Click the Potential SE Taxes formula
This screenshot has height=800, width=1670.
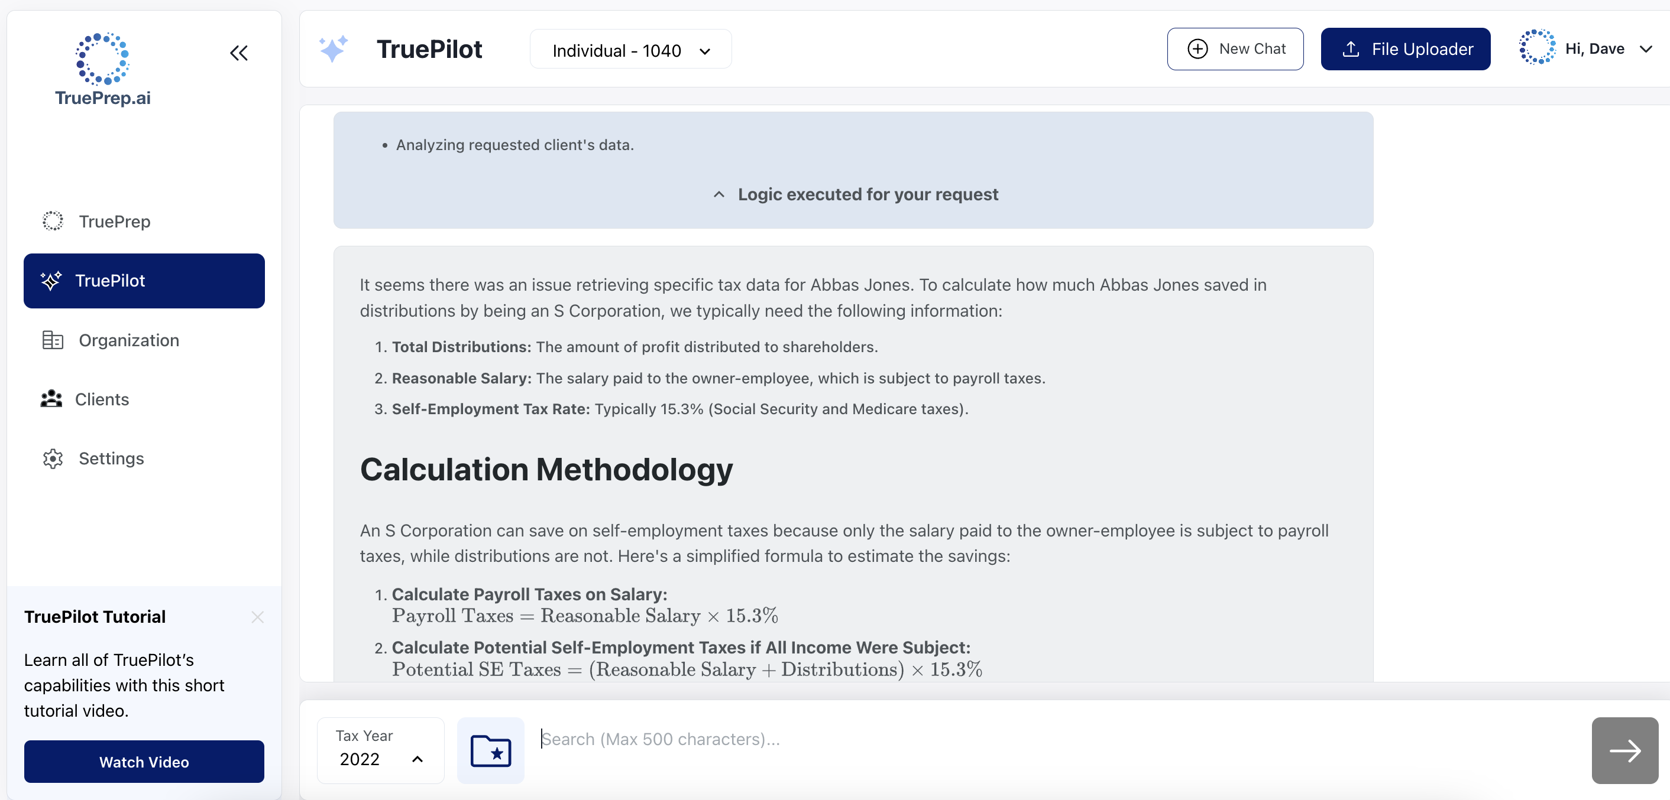(687, 669)
